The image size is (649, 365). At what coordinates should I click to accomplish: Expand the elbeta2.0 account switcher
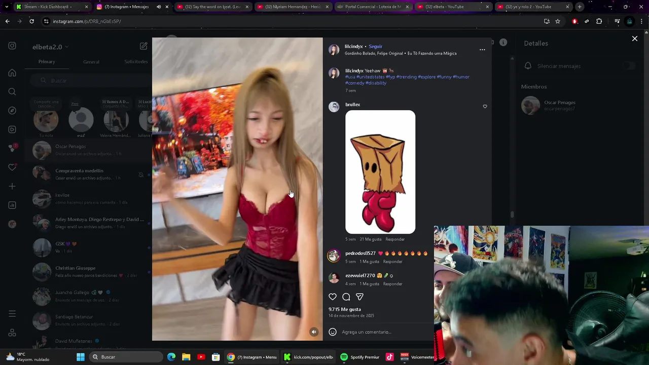[x=50, y=47]
